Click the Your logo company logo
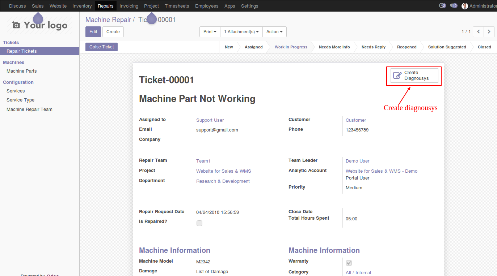 click(40, 25)
